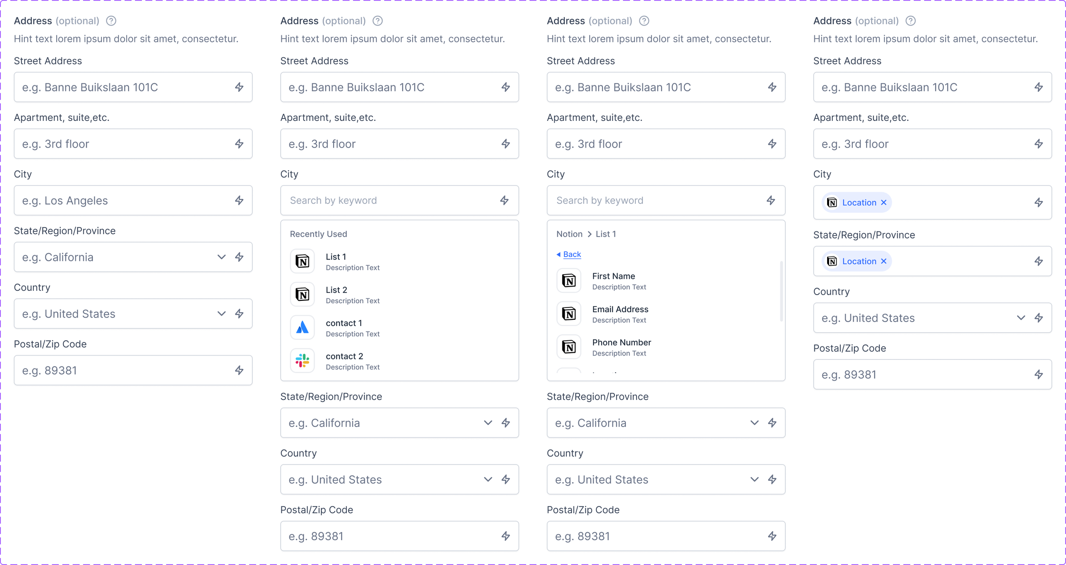Image resolution: width=1066 pixels, height=565 pixels.
Task: Expand first panel's California state dropdown
Action: (221, 257)
